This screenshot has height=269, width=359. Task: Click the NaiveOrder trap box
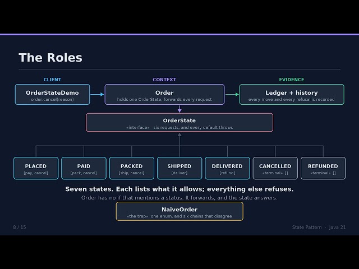coord(179,211)
